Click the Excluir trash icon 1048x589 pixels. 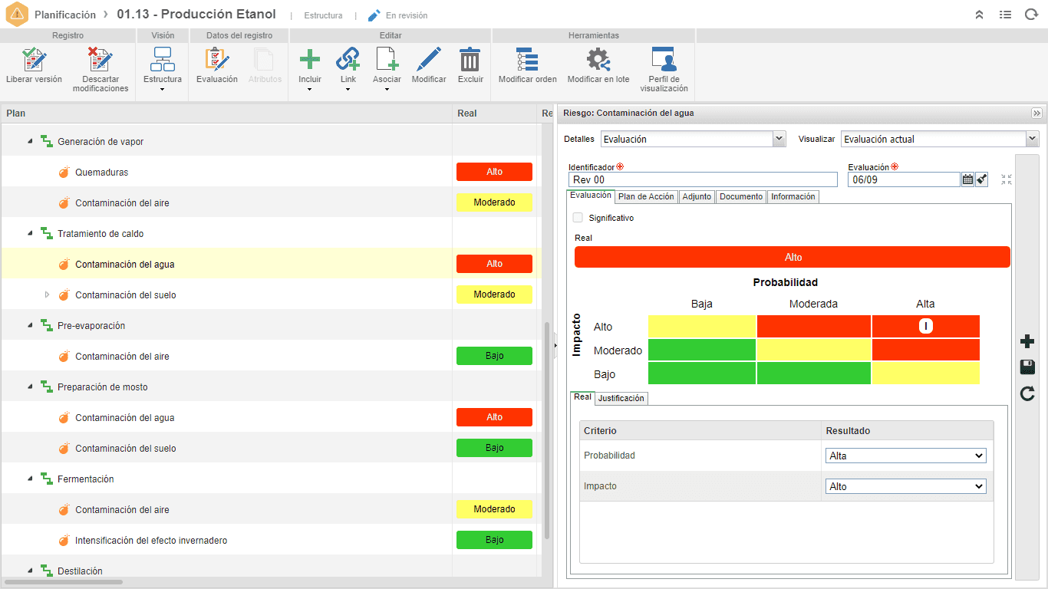pos(470,59)
